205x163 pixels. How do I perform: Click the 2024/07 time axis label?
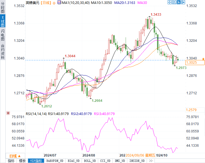(x=50, y=155)
